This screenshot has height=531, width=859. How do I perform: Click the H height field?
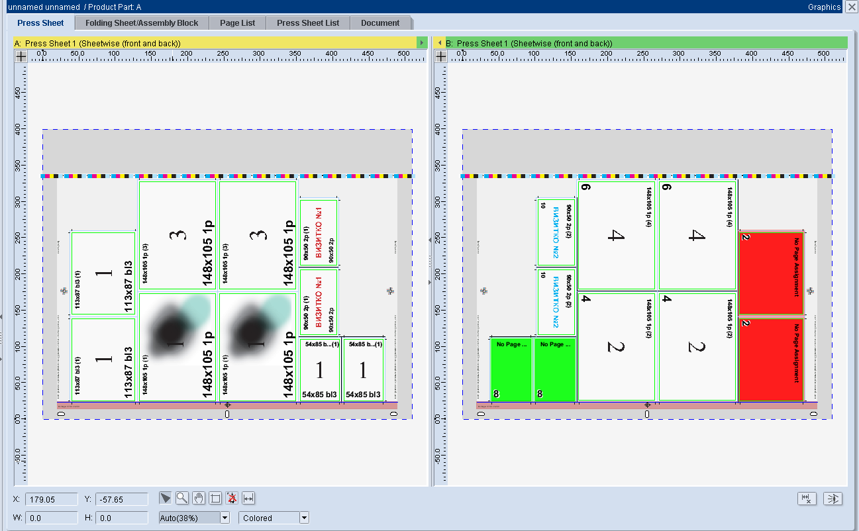coord(121,518)
